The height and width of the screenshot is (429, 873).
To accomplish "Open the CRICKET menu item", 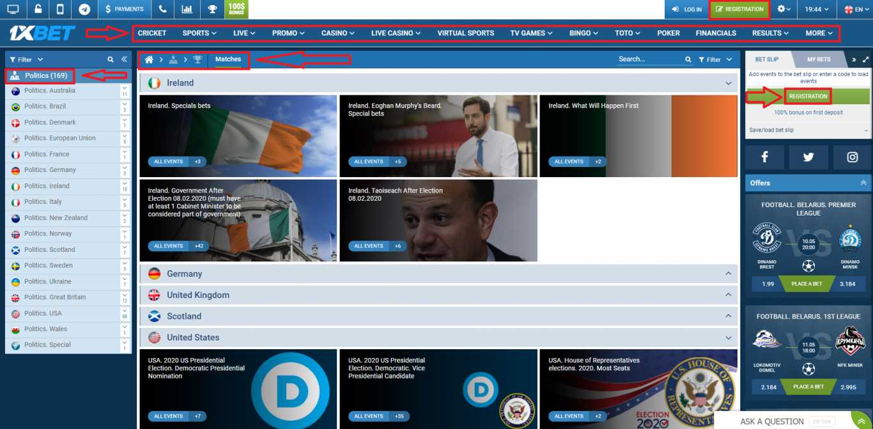I will tap(152, 33).
